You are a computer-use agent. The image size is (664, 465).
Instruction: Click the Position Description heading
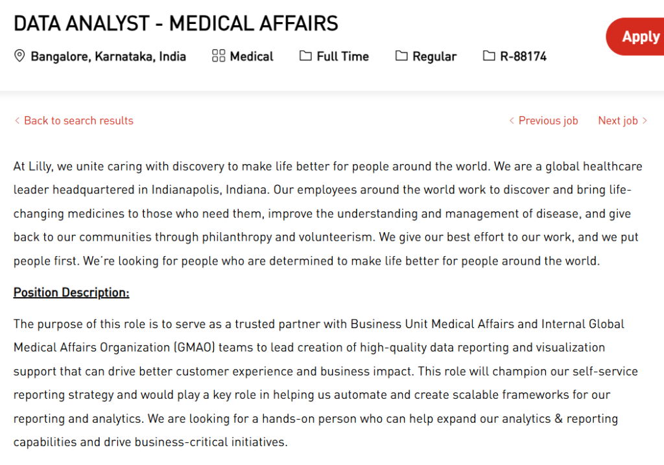71,292
